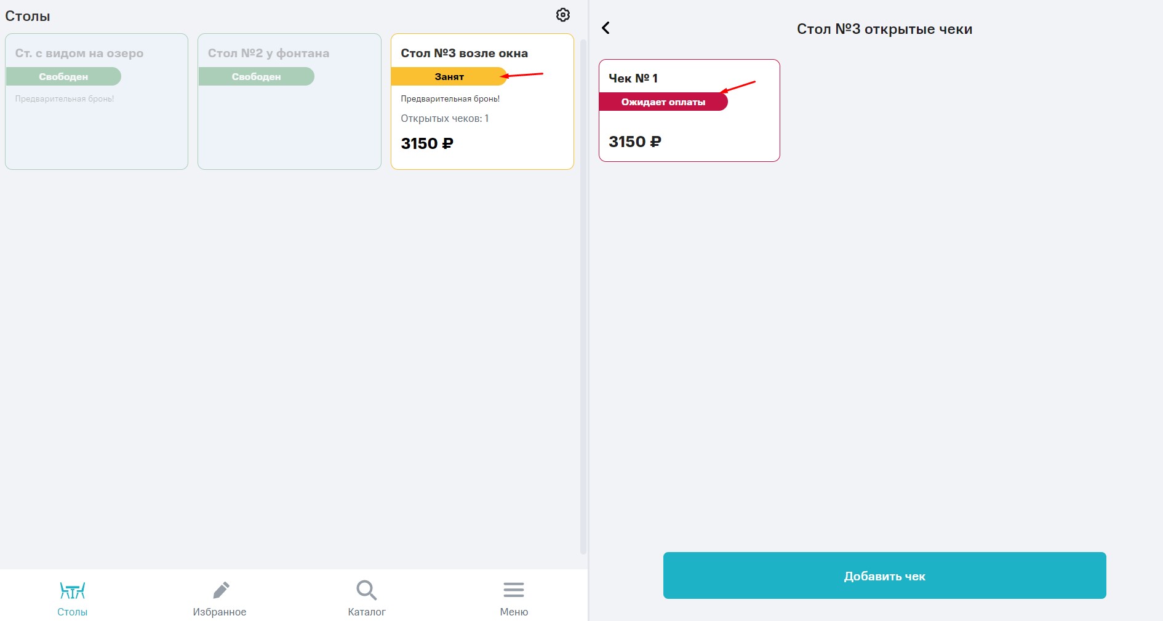Click the tables list vertical scrollbar
This screenshot has height=621, width=1163.
[x=583, y=297]
